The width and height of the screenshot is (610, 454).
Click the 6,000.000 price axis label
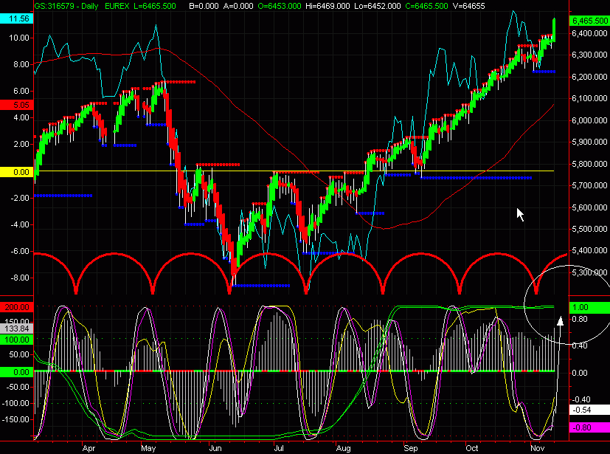coord(590,120)
